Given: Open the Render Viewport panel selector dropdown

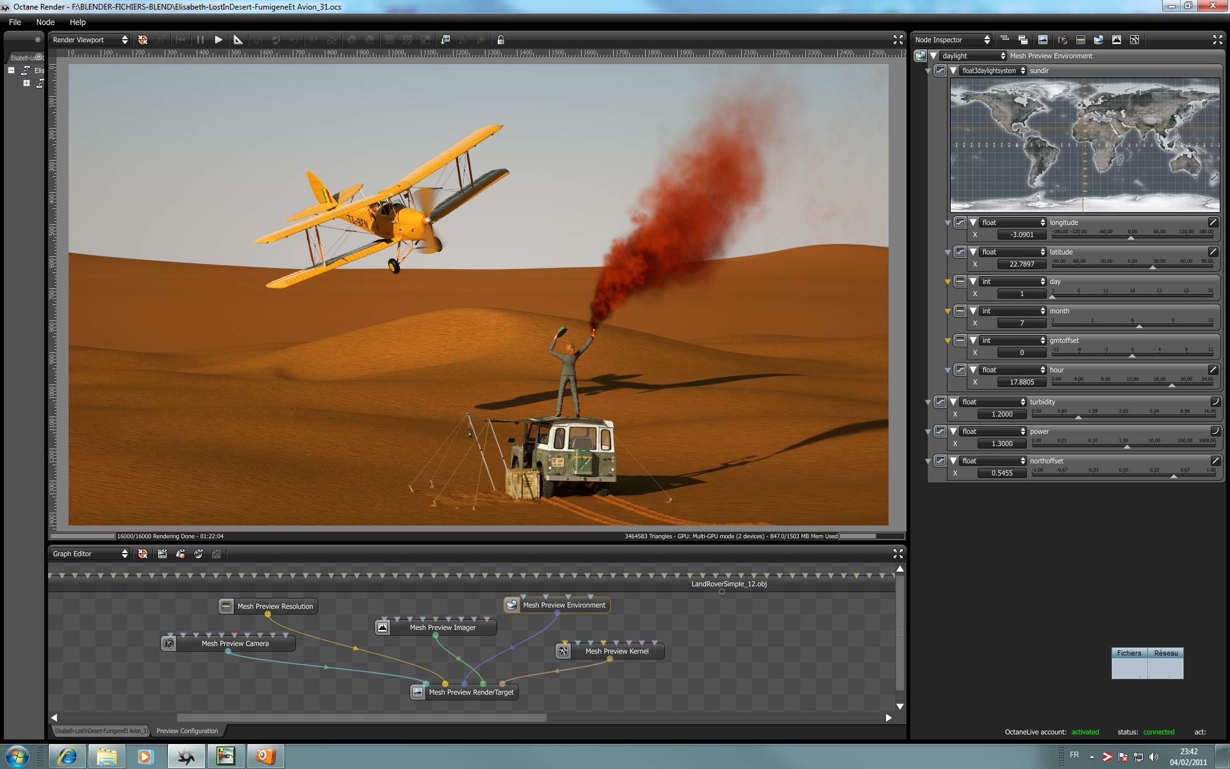Looking at the screenshot, I should click(90, 40).
